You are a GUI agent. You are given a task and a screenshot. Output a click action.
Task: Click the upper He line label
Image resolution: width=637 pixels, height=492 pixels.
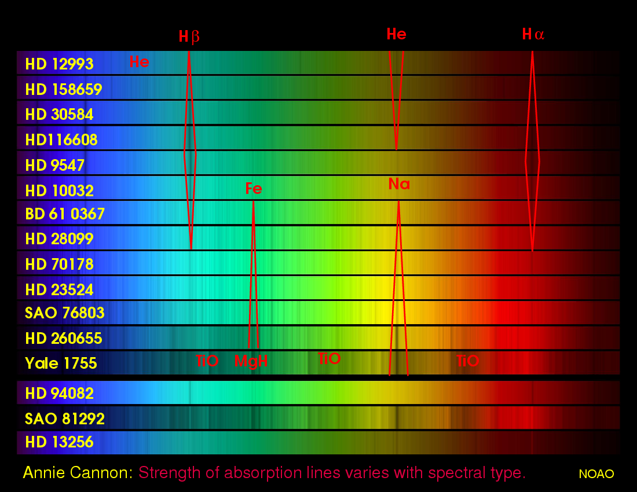(397, 34)
